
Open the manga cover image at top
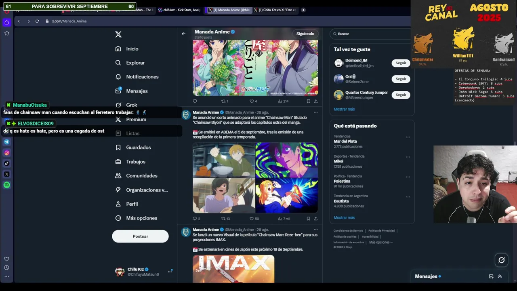[255, 67]
